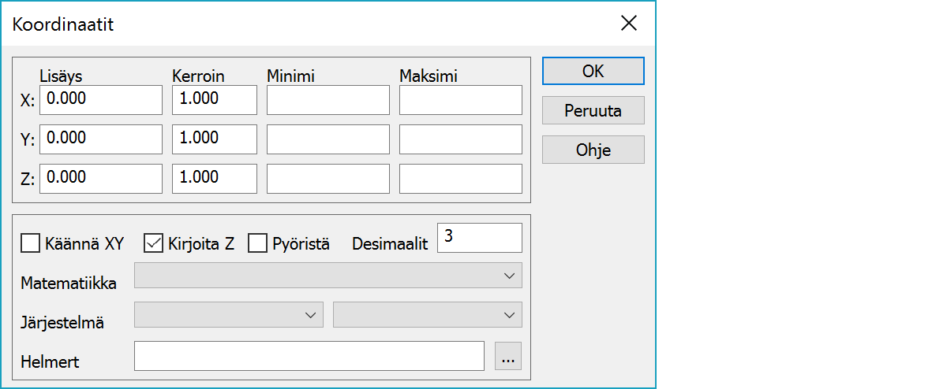Close the Koordinaatit dialog window
Image resolution: width=947 pixels, height=389 pixels.
click(x=628, y=24)
